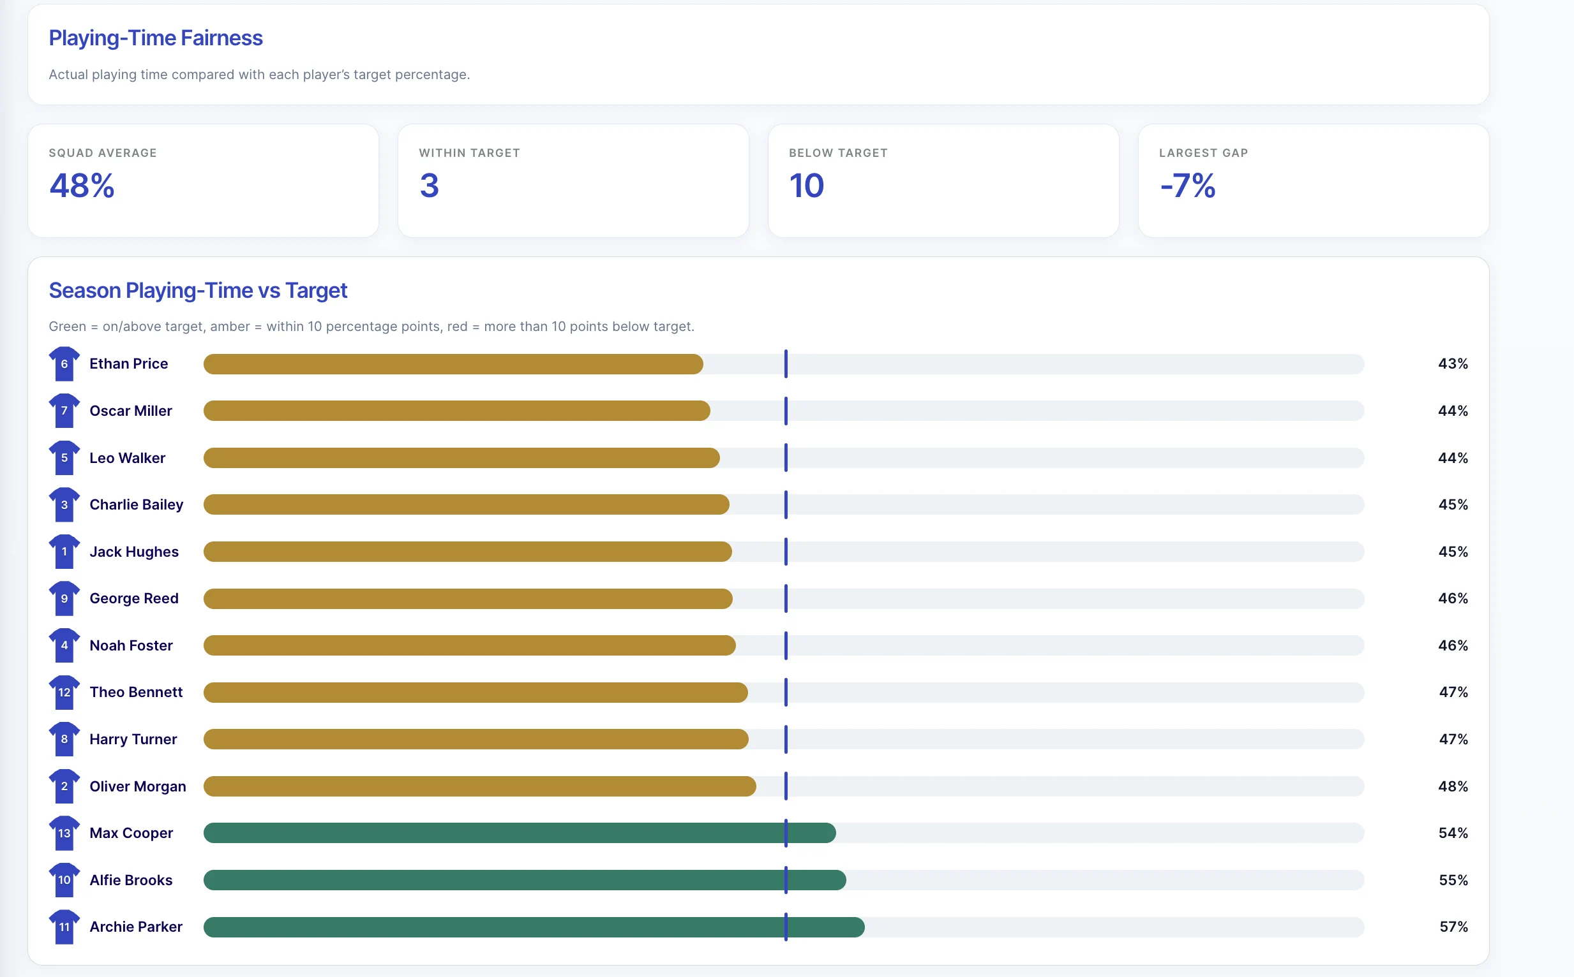Select the Below Target card showing 10

[943, 181]
